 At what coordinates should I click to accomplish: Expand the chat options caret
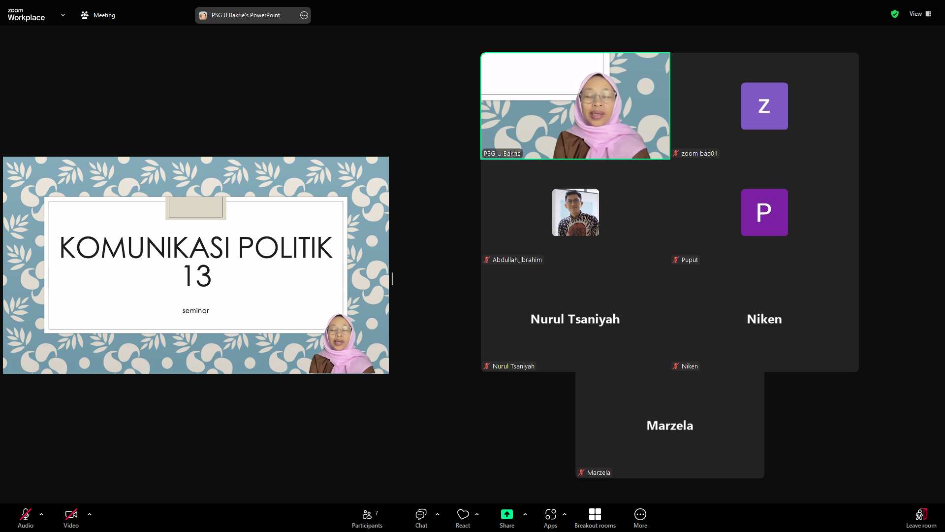click(x=438, y=514)
